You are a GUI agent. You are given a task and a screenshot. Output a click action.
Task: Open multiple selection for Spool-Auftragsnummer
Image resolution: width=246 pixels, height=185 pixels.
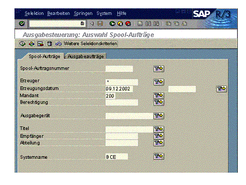click(x=158, y=68)
